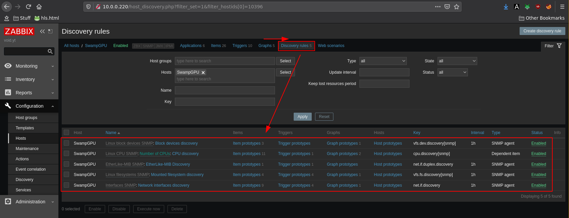Collapse the Configuration menu section

coord(29,106)
